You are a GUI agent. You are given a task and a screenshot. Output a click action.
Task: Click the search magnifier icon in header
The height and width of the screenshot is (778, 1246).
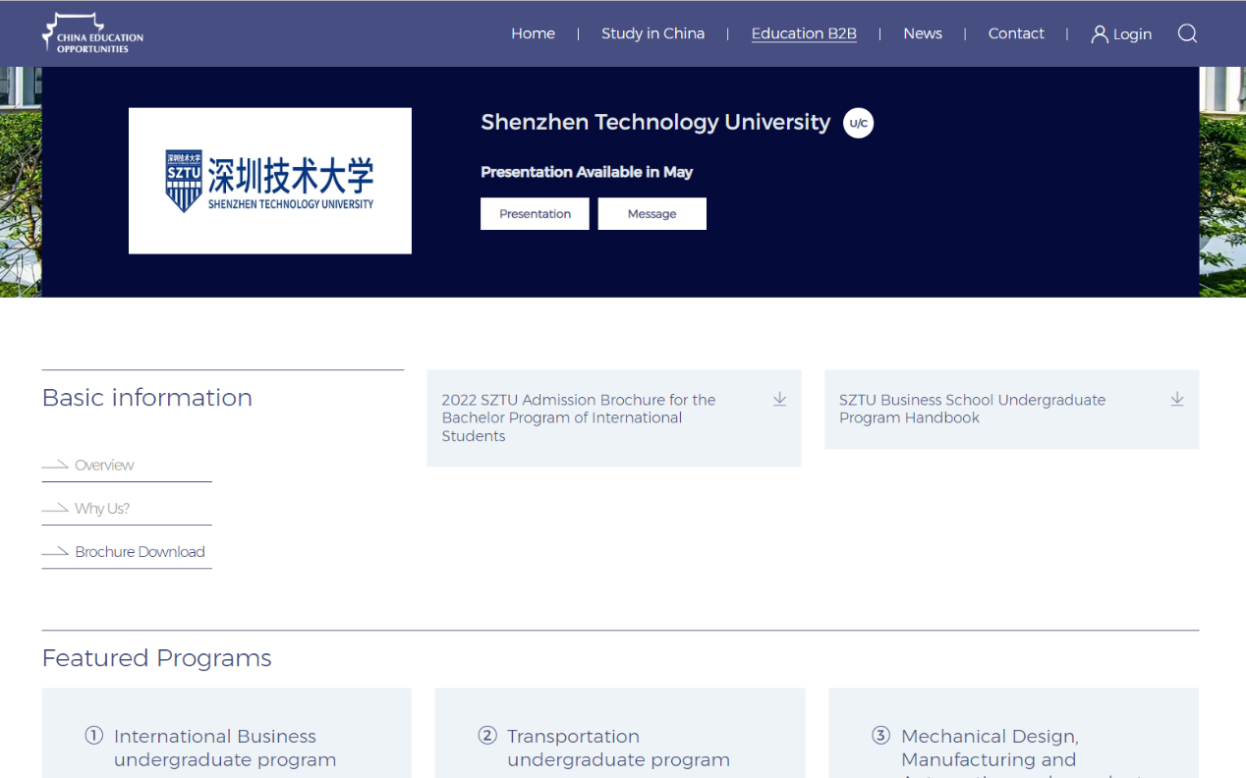[1187, 33]
